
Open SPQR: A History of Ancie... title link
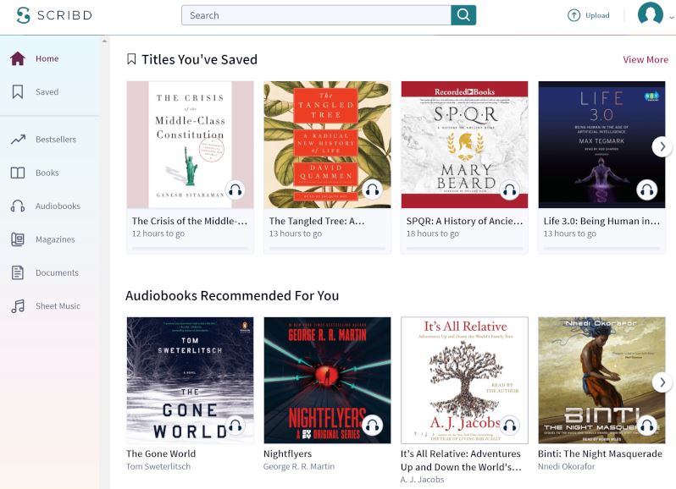pyautogui.click(x=464, y=222)
